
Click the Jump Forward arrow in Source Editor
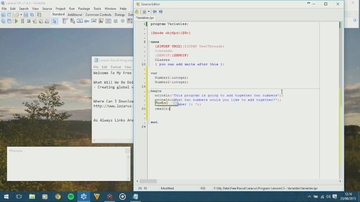161,11
